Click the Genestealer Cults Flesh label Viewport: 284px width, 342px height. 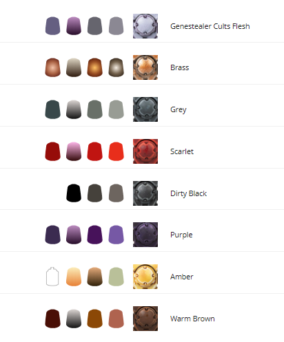pyautogui.click(x=210, y=26)
